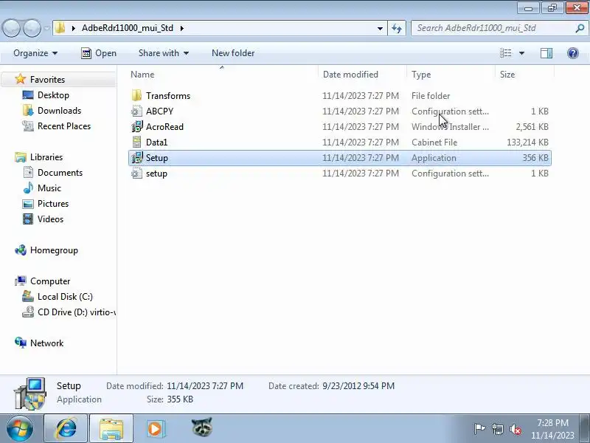The height and width of the screenshot is (443, 590).
Task: Click the muted volume tray icon
Action: (x=516, y=429)
